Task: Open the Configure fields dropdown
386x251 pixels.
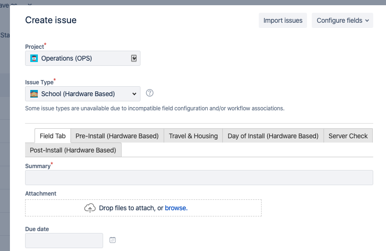Action: coord(342,20)
